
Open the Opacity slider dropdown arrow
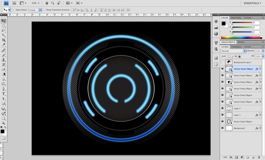coord(263,51)
